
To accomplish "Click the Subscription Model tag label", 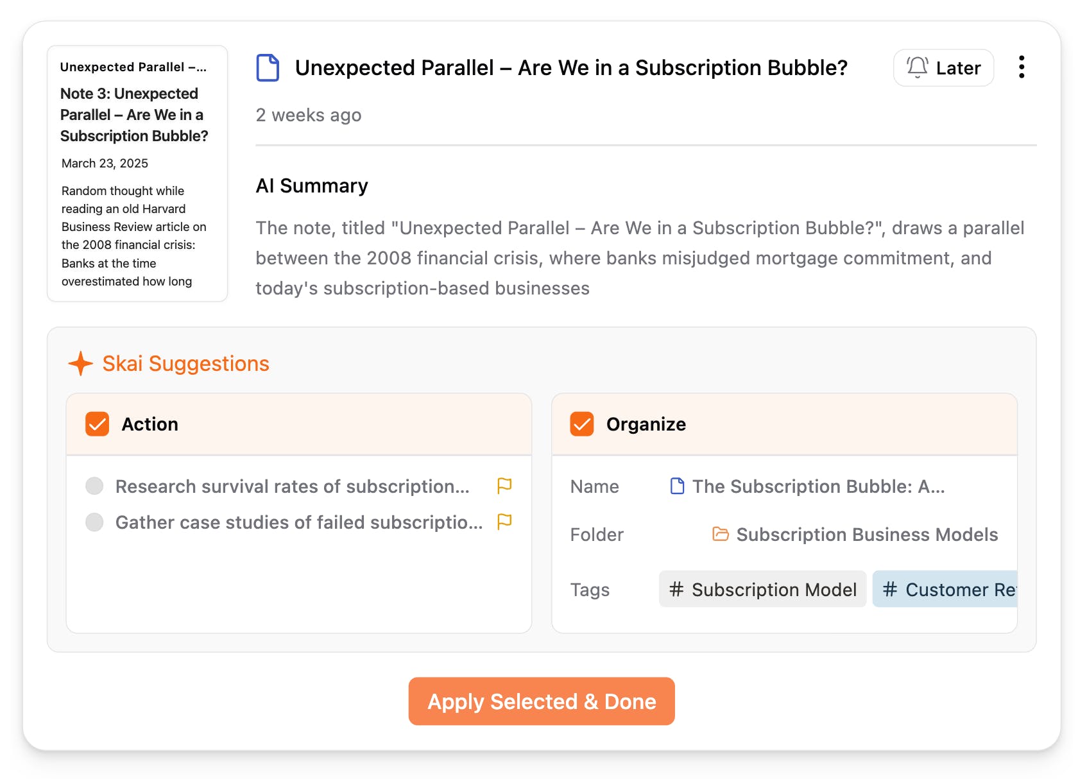I will click(774, 590).
